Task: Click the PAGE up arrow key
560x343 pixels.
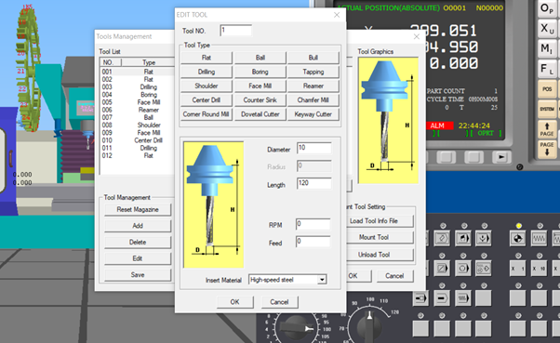Action: pos(547,129)
